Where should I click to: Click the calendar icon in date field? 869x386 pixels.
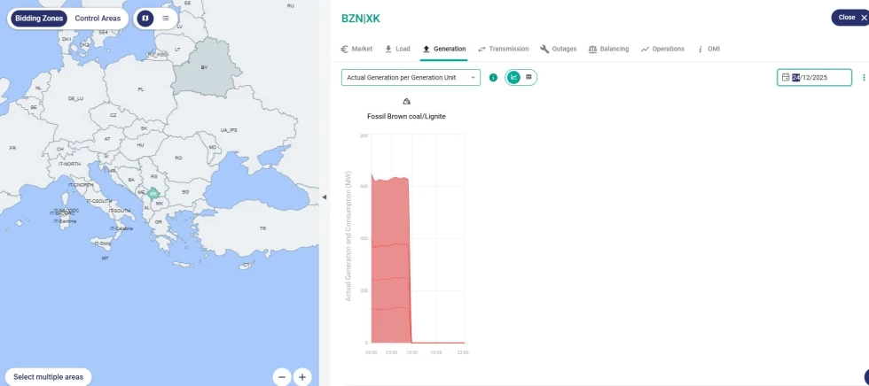point(786,78)
